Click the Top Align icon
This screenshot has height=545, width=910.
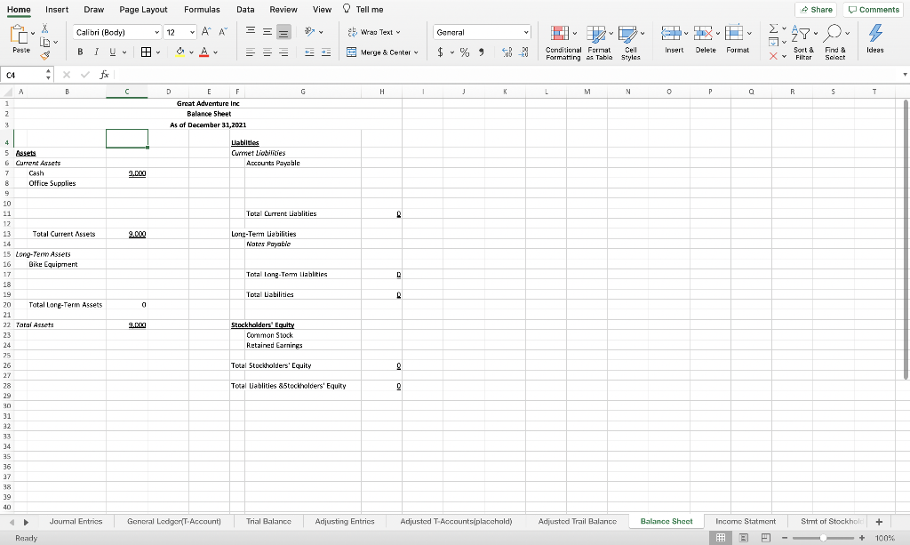click(250, 32)
